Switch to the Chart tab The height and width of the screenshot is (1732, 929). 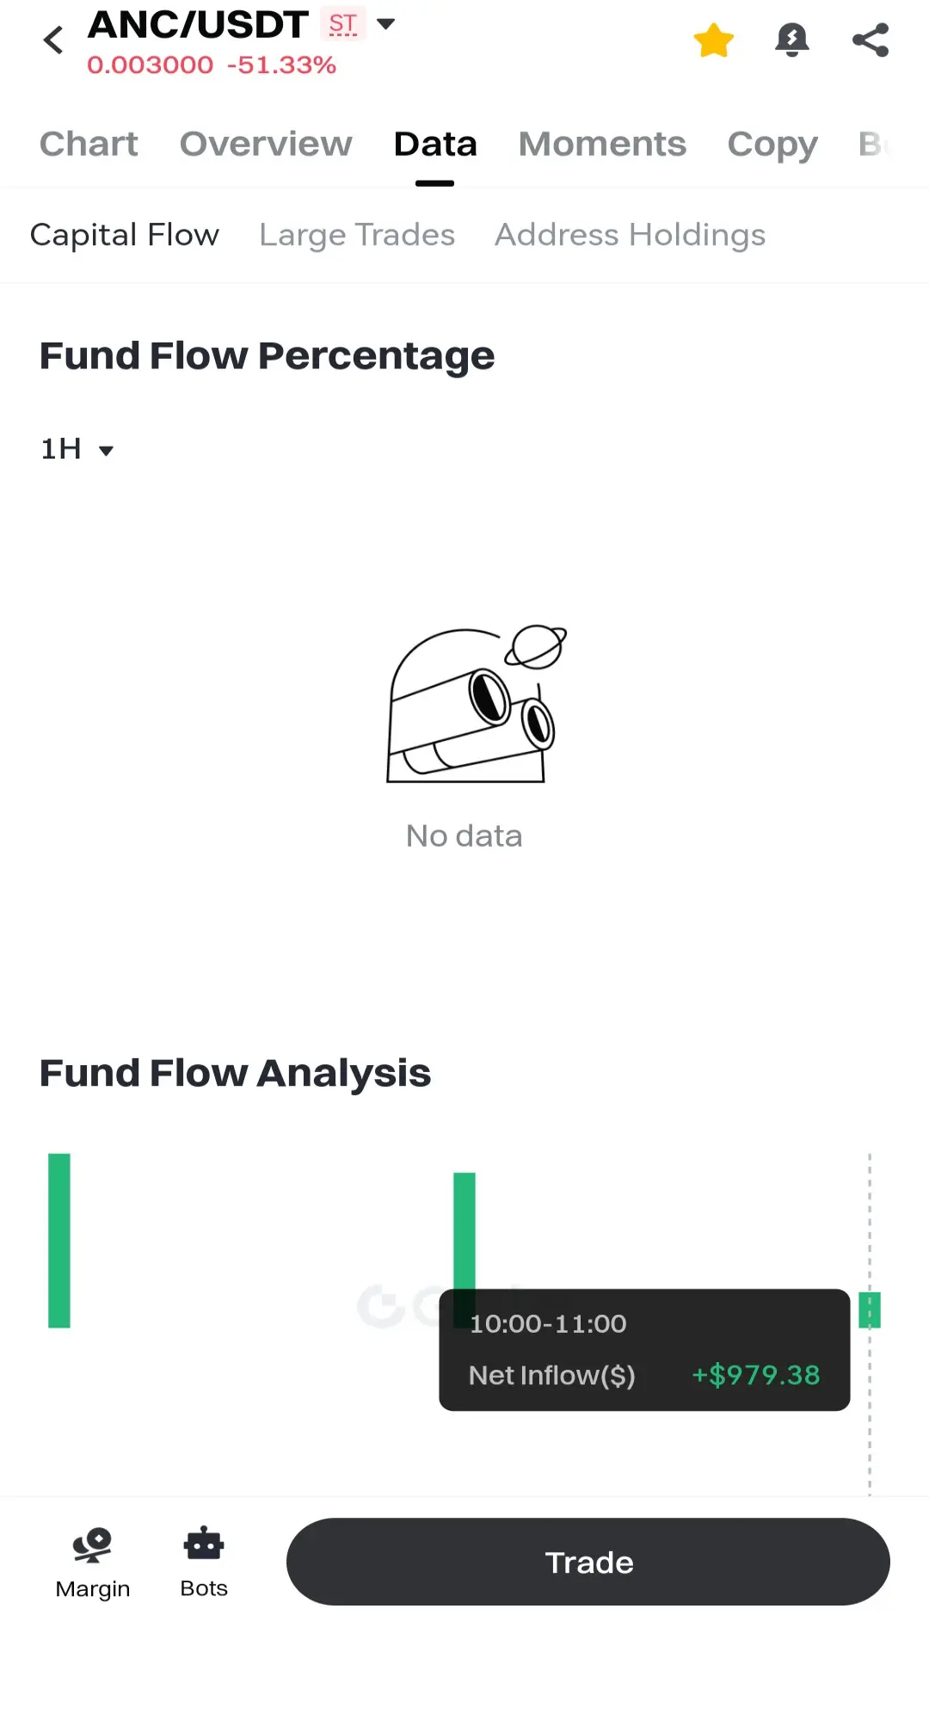89,144
